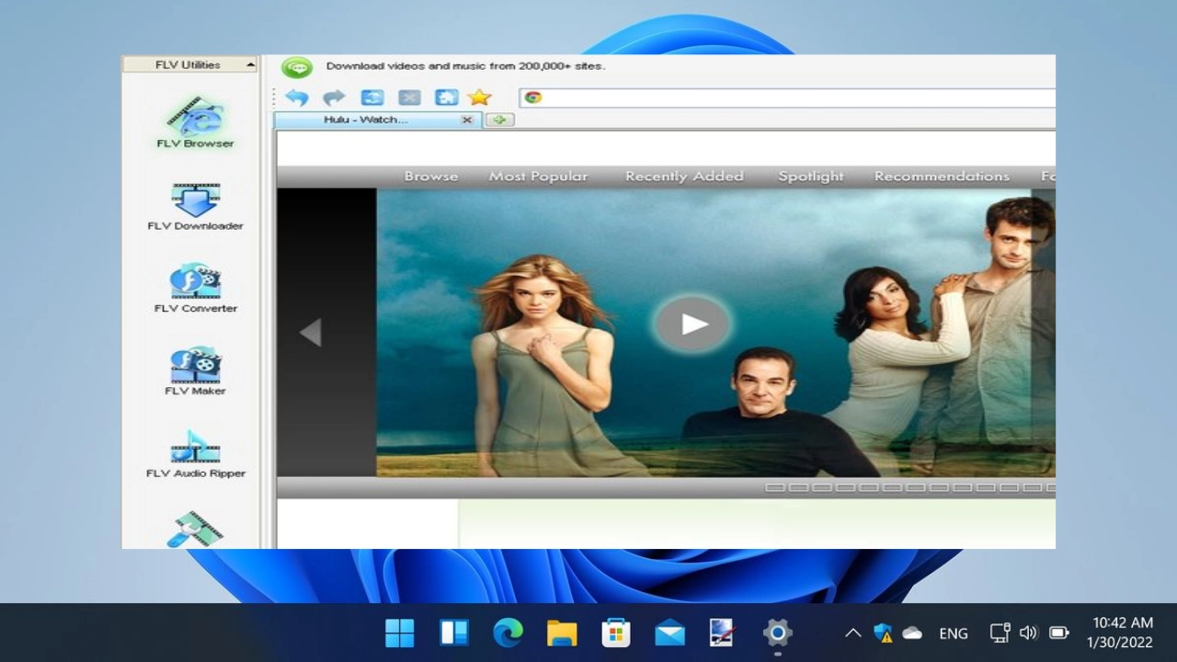Screen dimensions: 1177x662
Task: Open the OneDrive cloud tray icon
Action: click(912, 633)
